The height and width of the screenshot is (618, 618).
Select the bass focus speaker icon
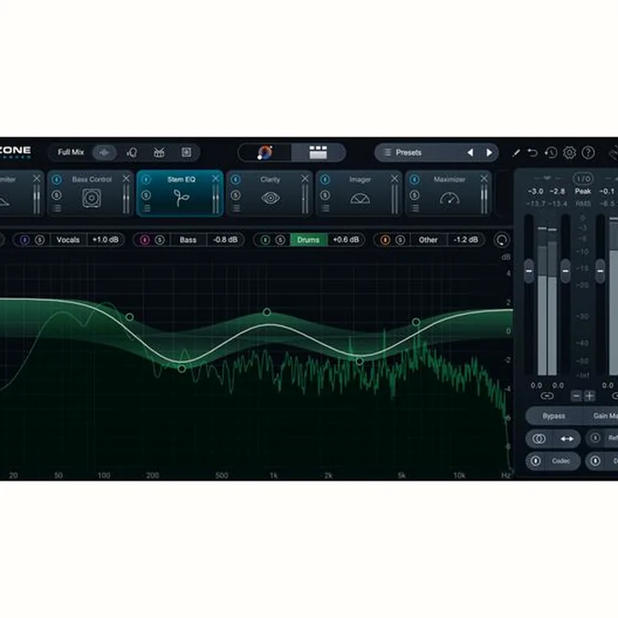(x=186, y=153)
